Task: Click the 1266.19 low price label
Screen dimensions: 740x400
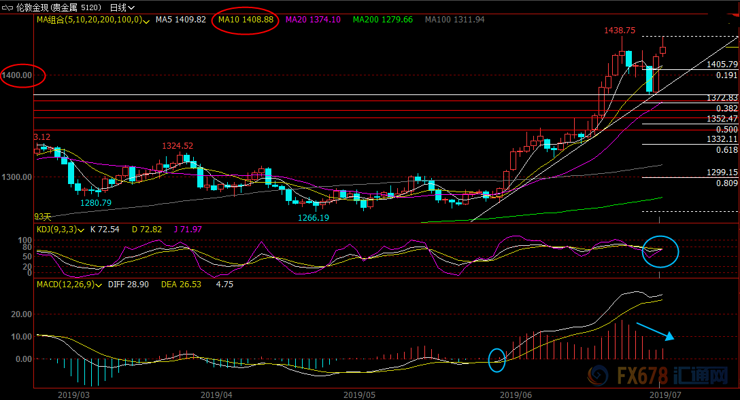Action: pyautogui.click(x=314, y=218)
